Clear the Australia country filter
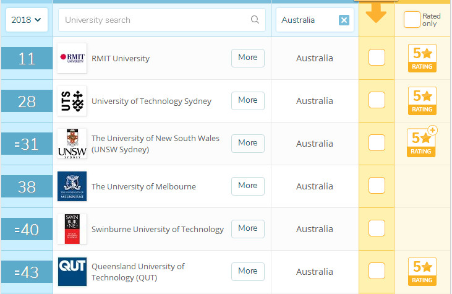This screenshot has height=294, width=452. [344, 20]
